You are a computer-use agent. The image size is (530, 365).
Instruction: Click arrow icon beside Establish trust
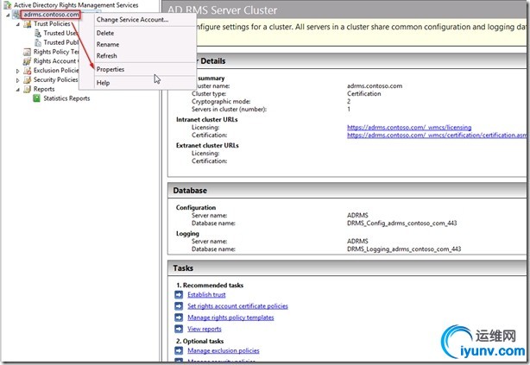pyautogui.click(x=179, y=295)
